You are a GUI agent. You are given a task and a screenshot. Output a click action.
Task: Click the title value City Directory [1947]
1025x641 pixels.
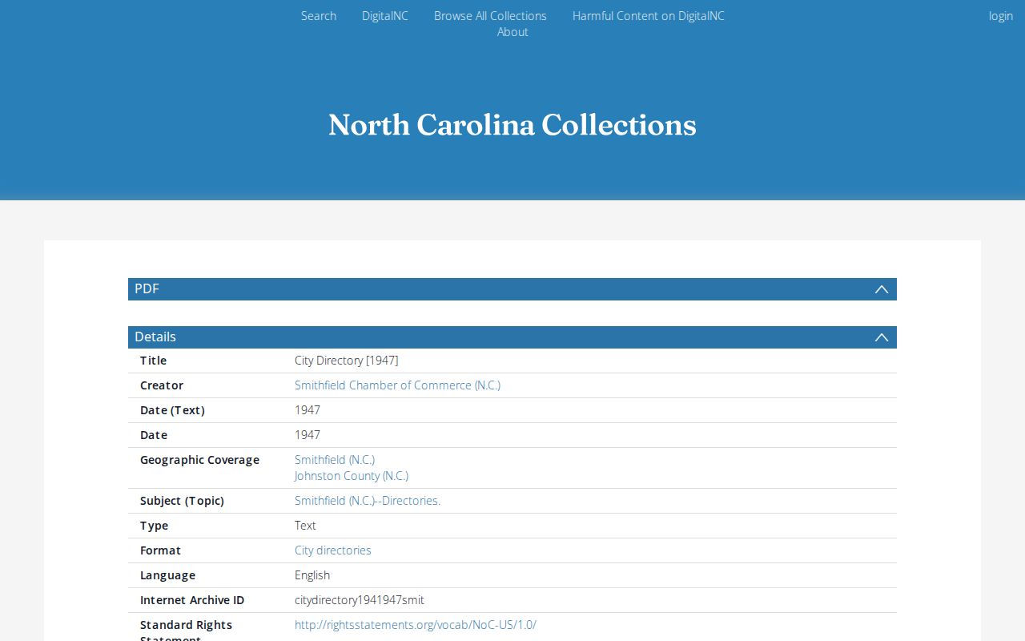click(x=347, y=361)
